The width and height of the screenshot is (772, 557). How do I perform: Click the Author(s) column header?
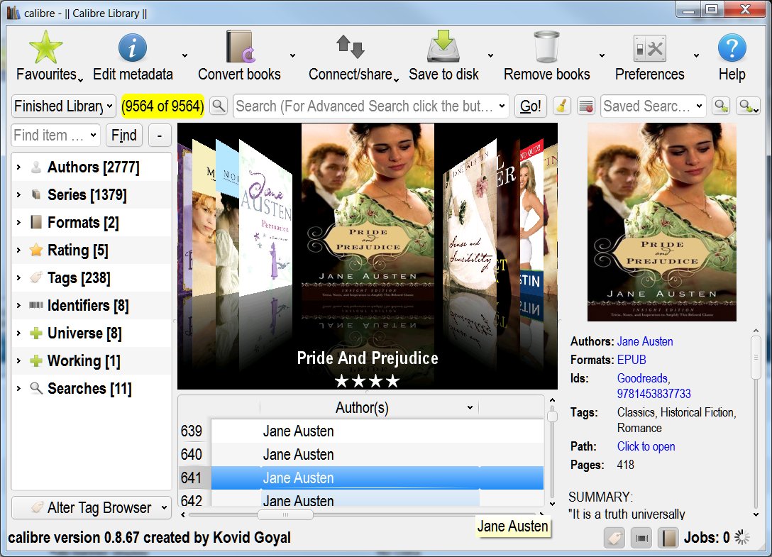pyautogui.click(x=362, y=408)
